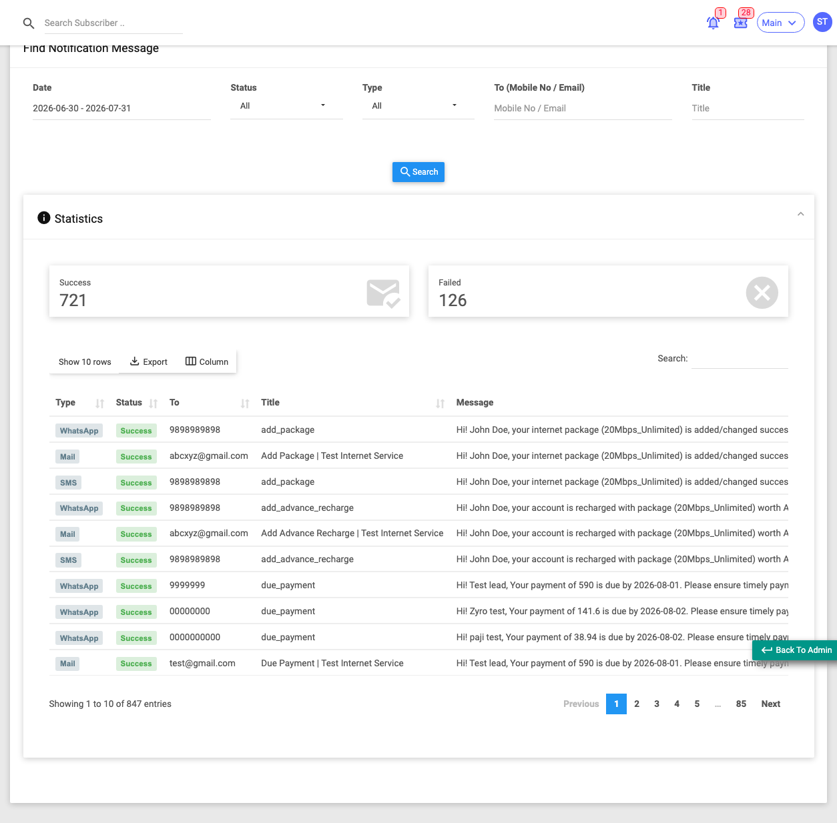The width and height of the screenshot is (837, 823).
Task: Click 'test@gmail.com' cell
Action: (202, 664)
